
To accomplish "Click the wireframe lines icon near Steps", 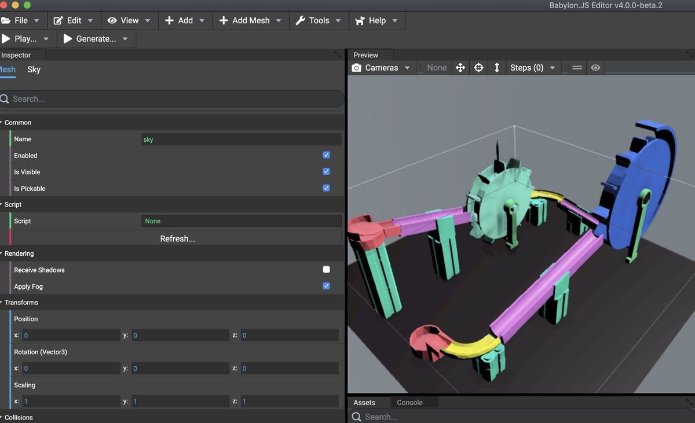I will click(577, 67).
